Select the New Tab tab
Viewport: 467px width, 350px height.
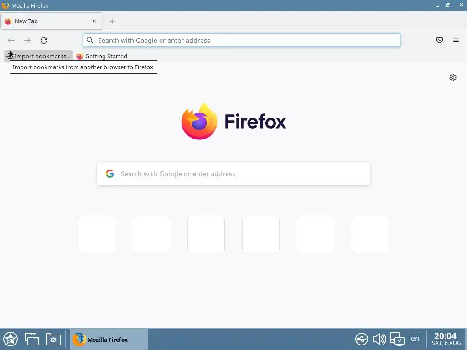coord(51,21)
